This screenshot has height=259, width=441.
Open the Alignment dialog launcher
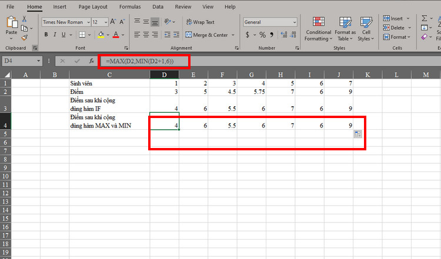[237, 48]
